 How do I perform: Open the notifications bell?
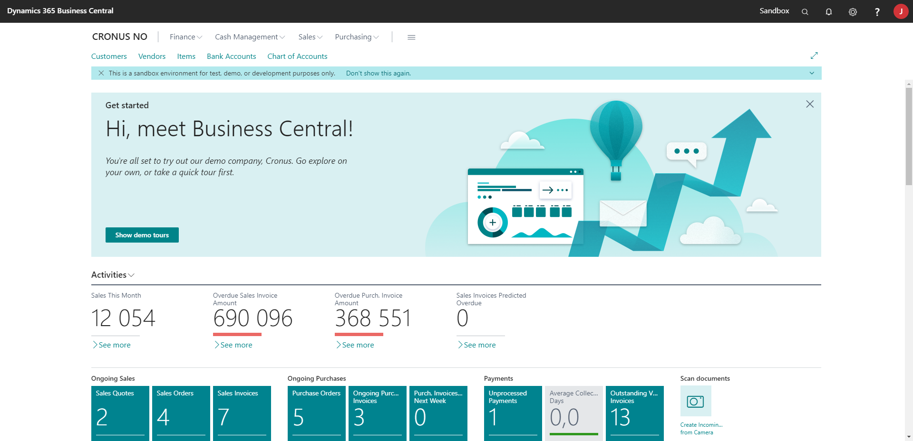point(828,12)
